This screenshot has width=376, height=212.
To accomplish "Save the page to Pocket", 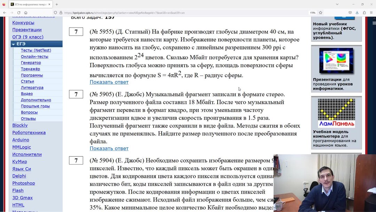I will pyautogui.click(x=350, y=12).
